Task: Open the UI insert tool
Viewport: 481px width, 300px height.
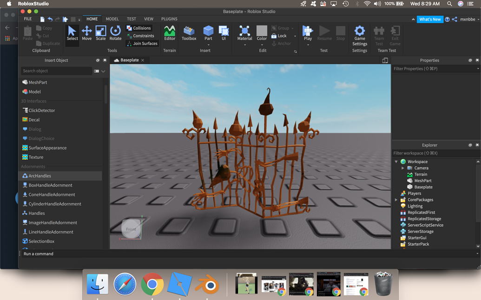Action: pyautogui.click(x=224, y=33)
